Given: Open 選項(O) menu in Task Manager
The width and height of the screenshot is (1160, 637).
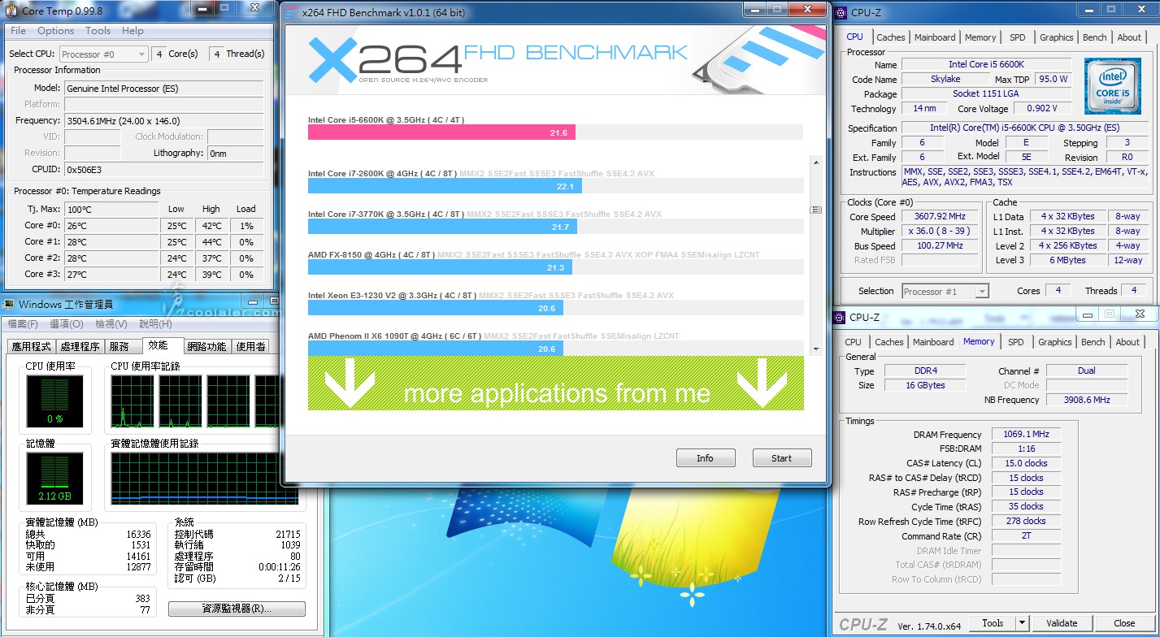Looking at the screenshot, I should [67, 324].
